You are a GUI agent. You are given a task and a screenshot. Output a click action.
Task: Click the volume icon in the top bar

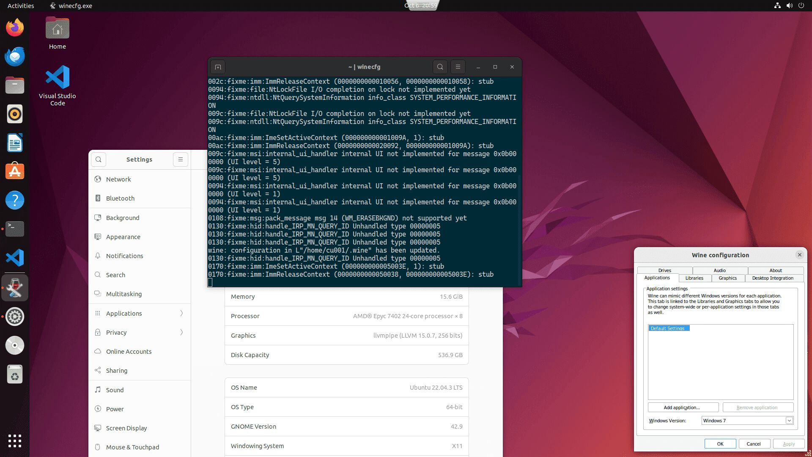pos(789,6)
